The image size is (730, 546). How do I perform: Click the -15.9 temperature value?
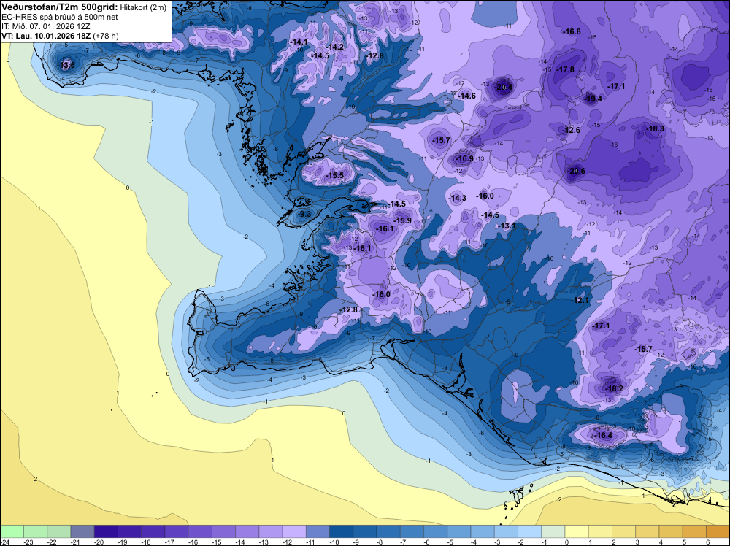403,220
